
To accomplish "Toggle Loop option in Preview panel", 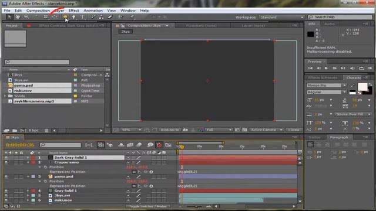I will tap(361, 68).
